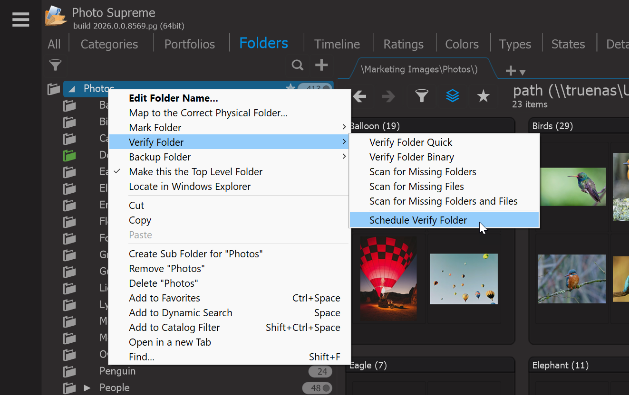The width and height of the screenshot is (629, 395).
Task: Click the funnel filter in image toolbar
Action: coord(422,96)
